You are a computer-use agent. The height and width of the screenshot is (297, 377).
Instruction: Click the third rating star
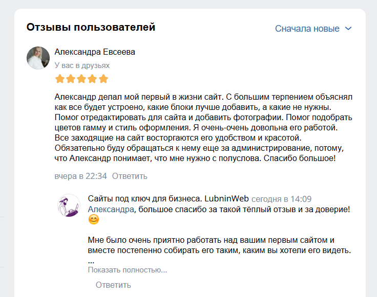81,79
